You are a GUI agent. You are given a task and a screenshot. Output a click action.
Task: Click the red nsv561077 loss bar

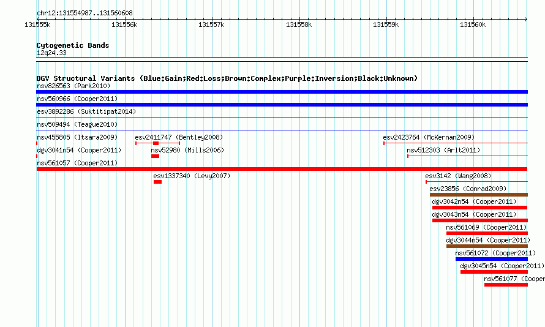(506, 285)
